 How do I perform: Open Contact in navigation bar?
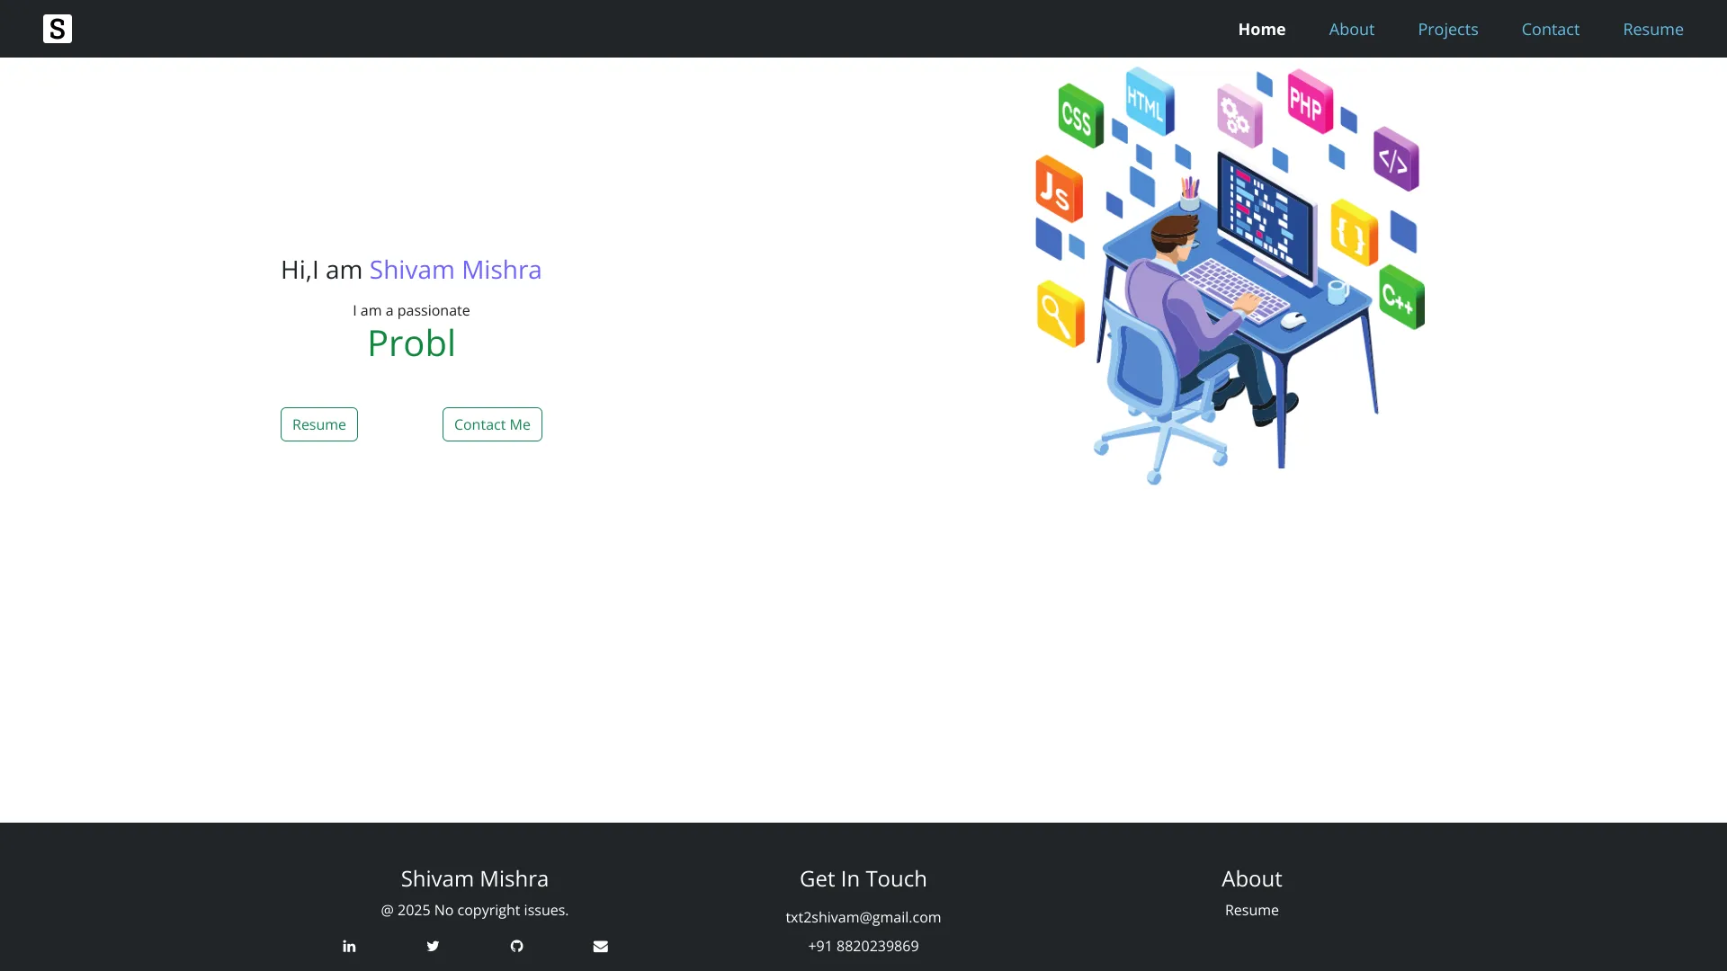1550,29
